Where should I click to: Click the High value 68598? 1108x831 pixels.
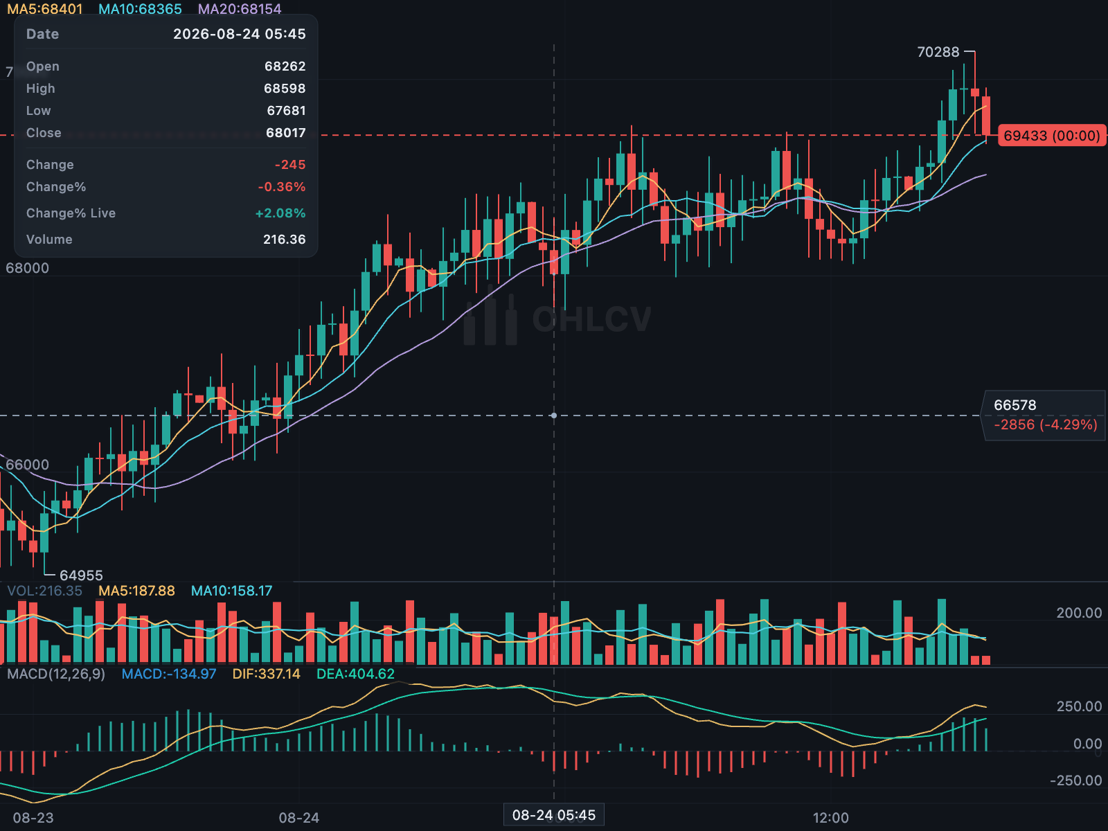click(x=285, y=89)
